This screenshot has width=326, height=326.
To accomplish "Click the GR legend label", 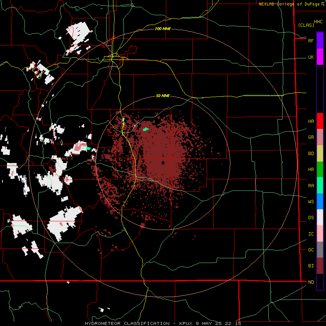I will [x=311, y=137].
